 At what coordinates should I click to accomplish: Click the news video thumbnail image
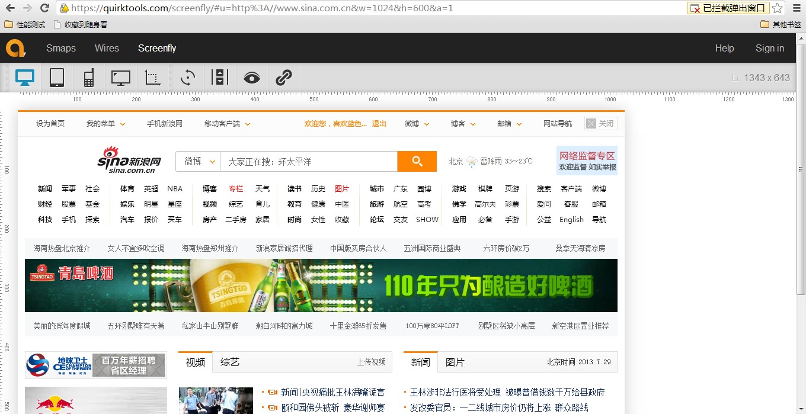point(216,400)
